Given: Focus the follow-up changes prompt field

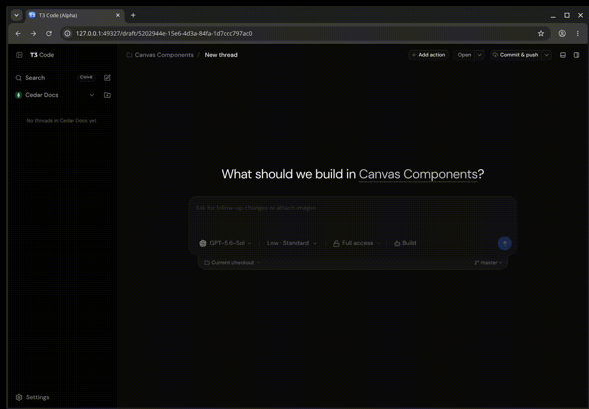Looking at the screenshot, I should pos(352,216).
